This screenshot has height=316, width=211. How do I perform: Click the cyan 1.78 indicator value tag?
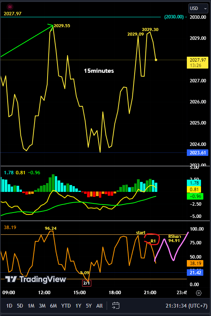(194, 183)
